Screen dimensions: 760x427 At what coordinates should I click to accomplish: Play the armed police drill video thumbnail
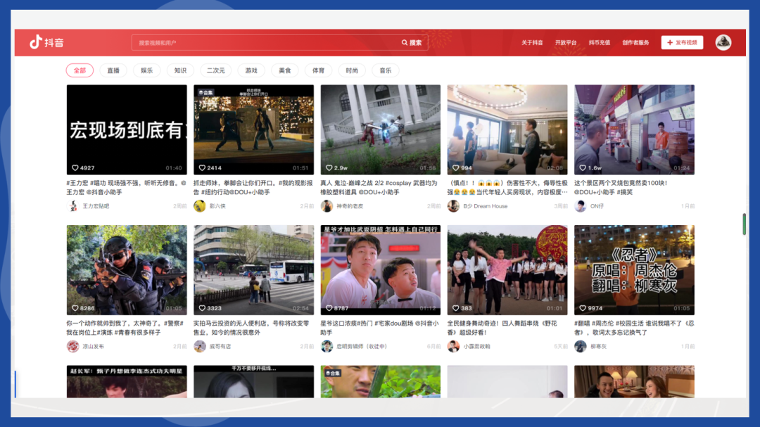127,270
